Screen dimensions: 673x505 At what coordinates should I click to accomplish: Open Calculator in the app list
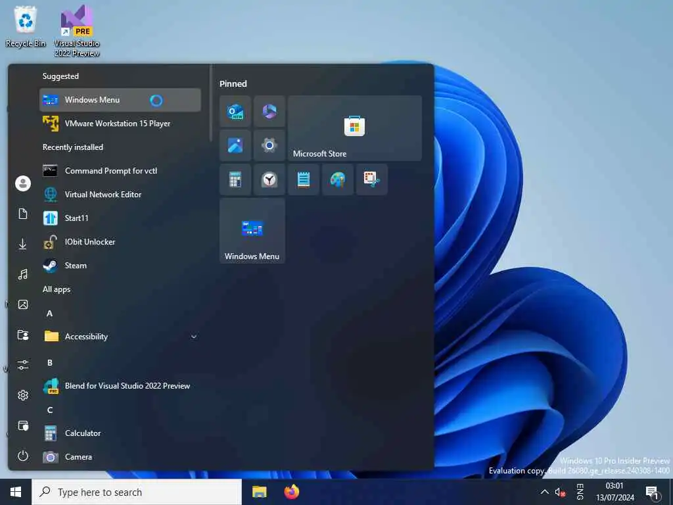pyautogui.click(x=120, y=433)
